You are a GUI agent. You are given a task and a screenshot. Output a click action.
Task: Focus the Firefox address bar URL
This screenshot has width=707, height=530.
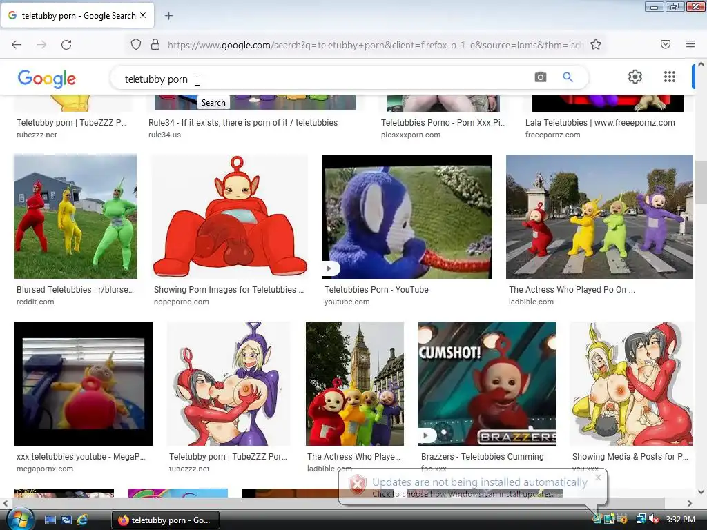click(375, 45)
